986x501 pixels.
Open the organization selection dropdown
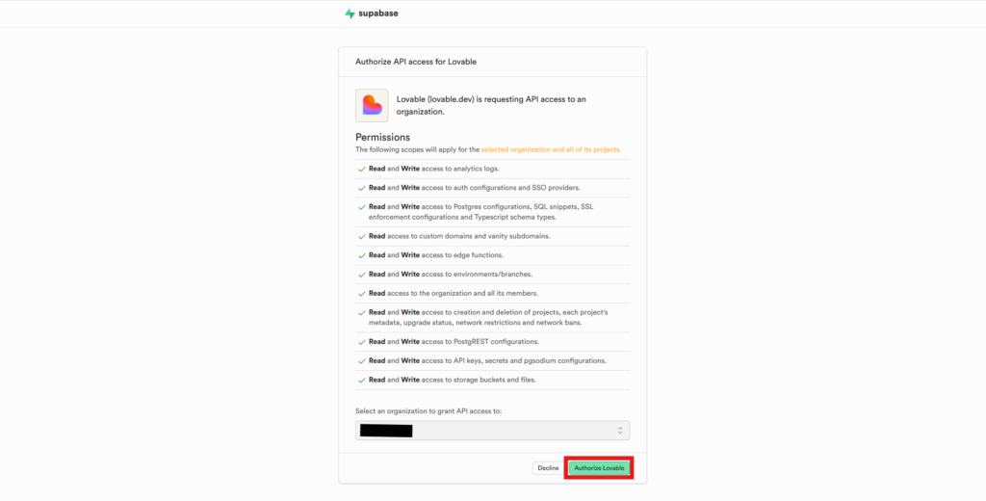click(492, 431)
